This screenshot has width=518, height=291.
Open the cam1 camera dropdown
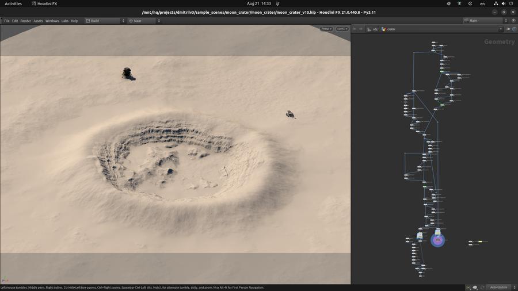342,29
